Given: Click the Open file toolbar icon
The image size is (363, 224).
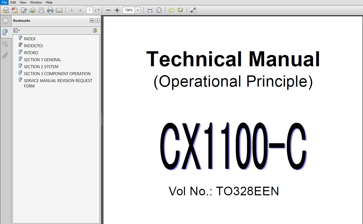Looking at the screenshot, I should coord(6,10).
